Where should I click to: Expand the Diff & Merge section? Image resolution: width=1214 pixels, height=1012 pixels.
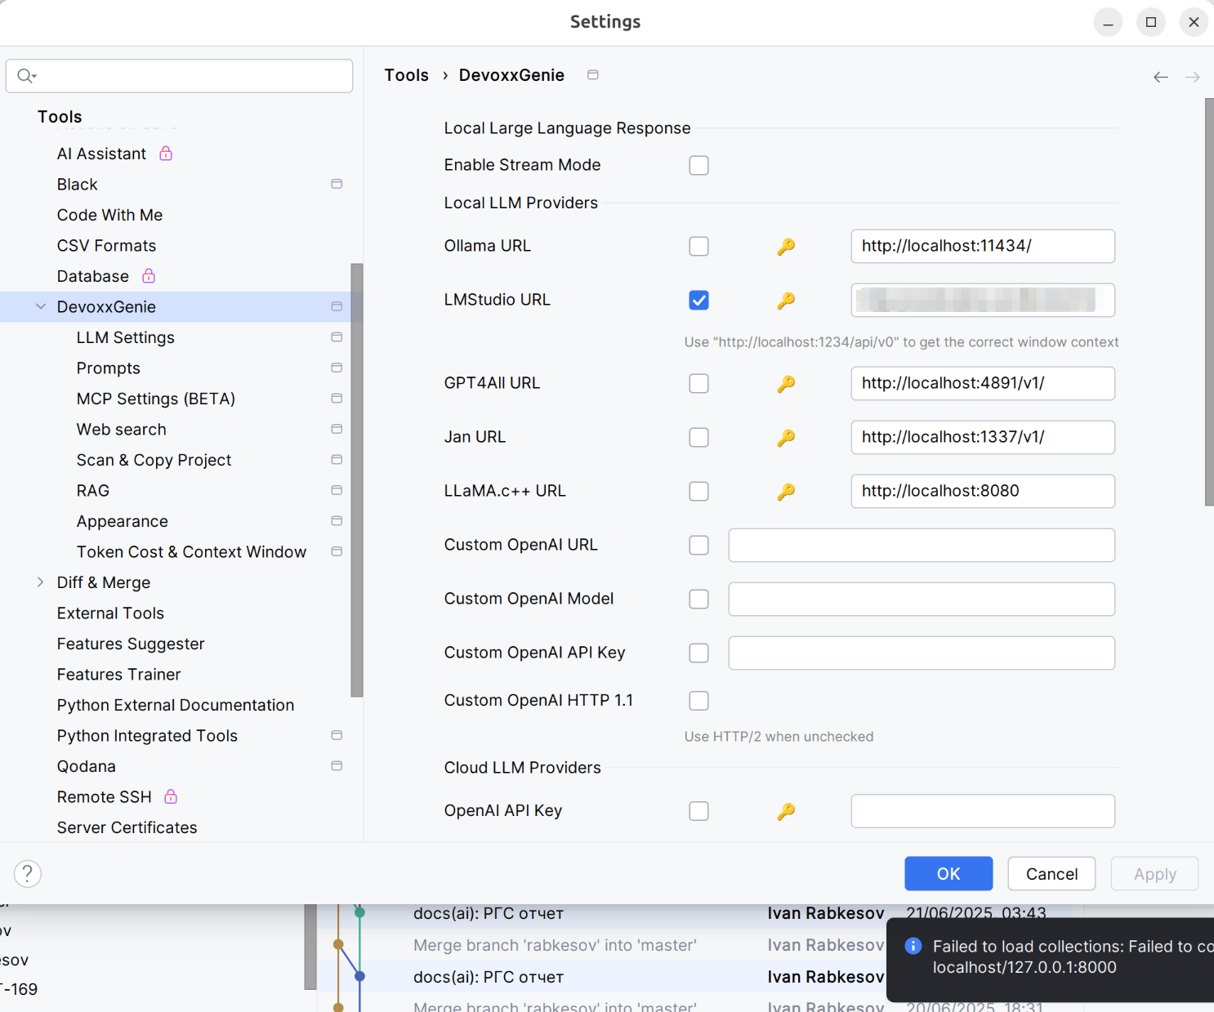click(x=41, y=582)
